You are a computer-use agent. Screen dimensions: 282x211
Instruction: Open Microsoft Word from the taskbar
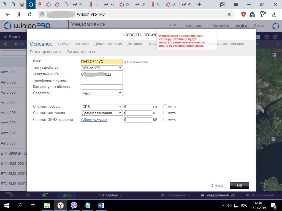101,205
